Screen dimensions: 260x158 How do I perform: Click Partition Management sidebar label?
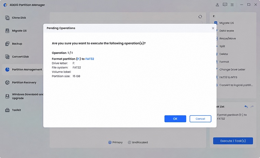27,69
